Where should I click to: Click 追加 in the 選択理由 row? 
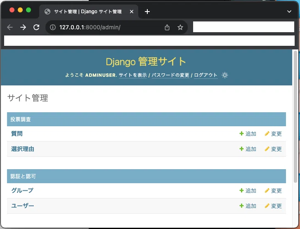point(248,149)
